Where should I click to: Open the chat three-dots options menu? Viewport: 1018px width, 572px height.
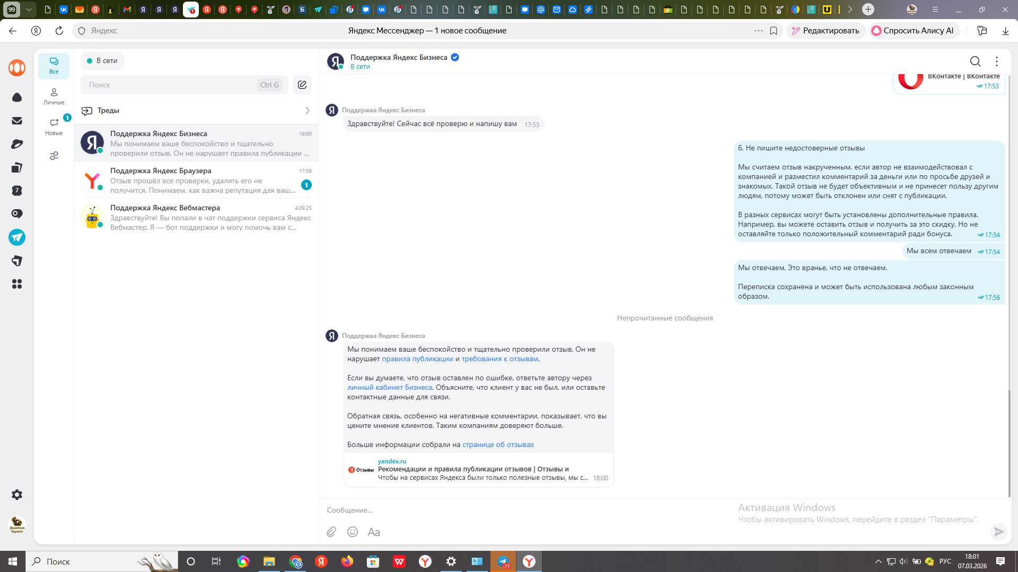coord(997,61)
